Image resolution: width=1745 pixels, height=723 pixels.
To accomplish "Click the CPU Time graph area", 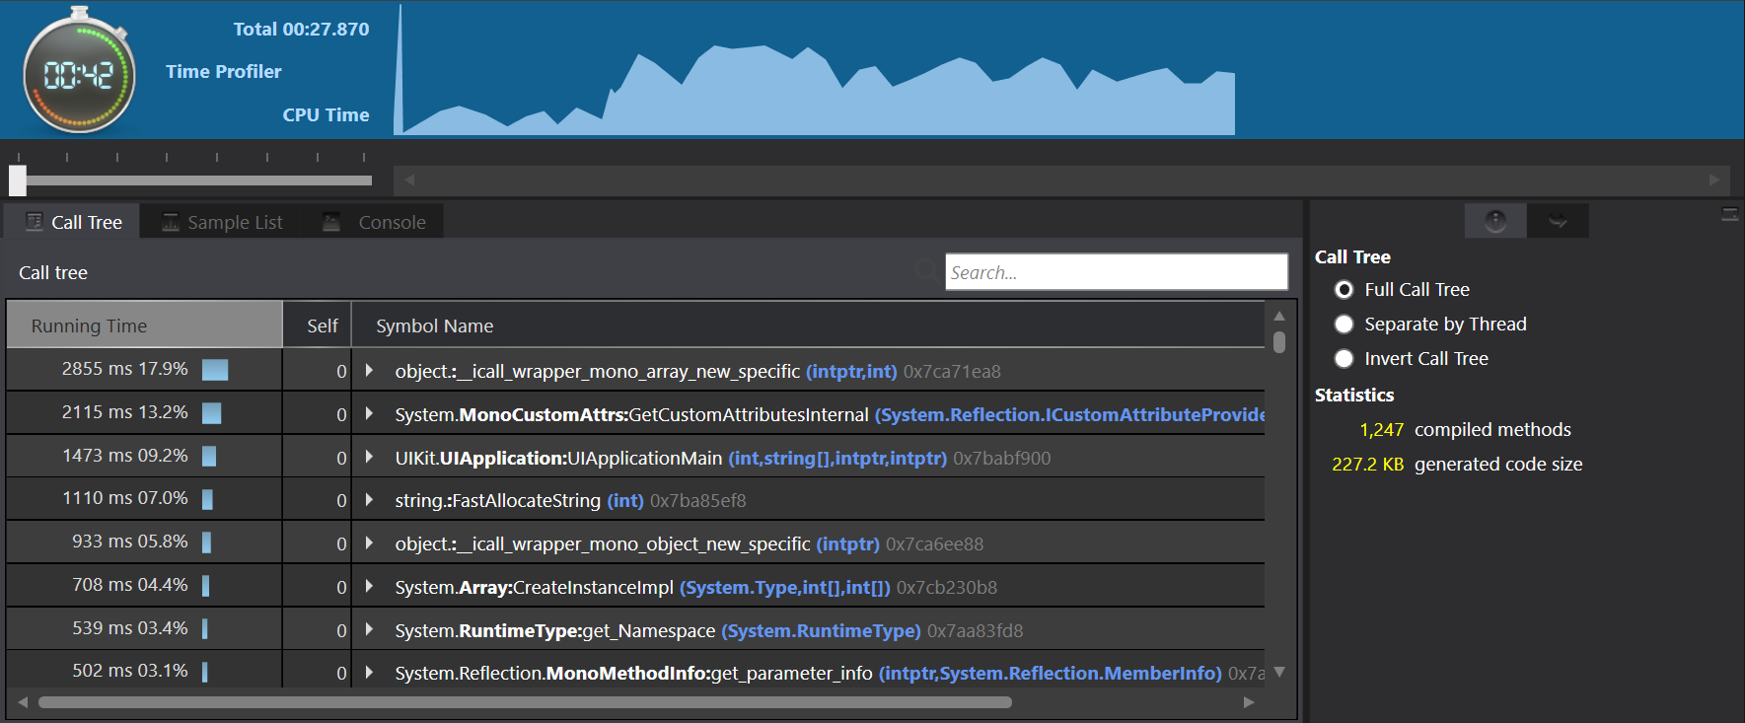I will pyautogui.click(x=814, y=69).
